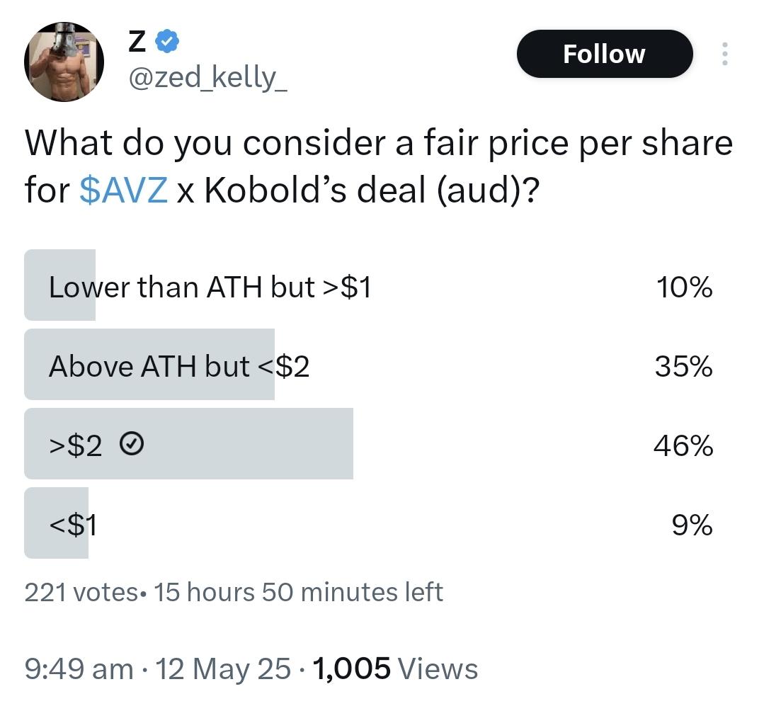Click the Follow button
This screenshot has width=764, height=706.
coord(604,54)
